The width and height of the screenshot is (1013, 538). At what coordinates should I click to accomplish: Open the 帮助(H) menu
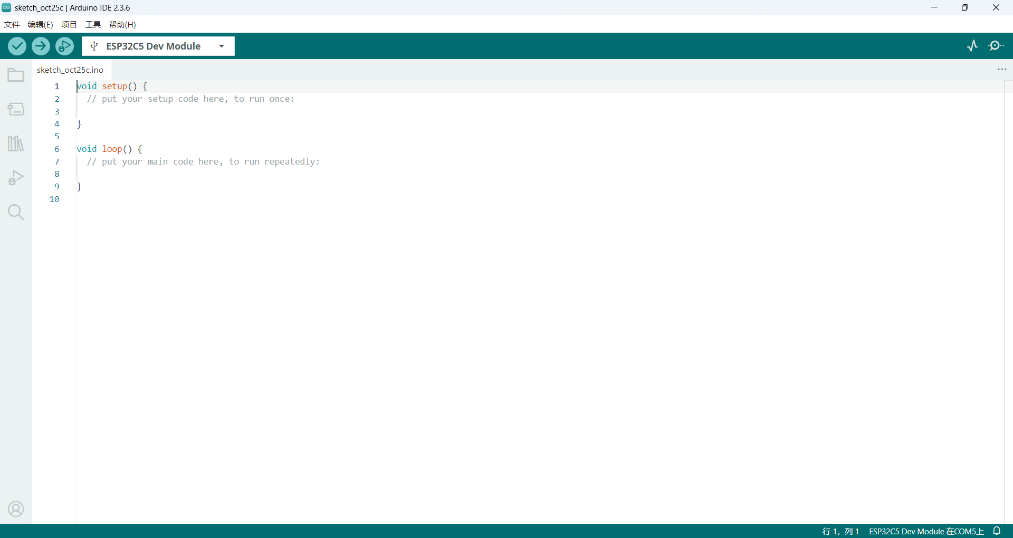click(x=122, y=25)
